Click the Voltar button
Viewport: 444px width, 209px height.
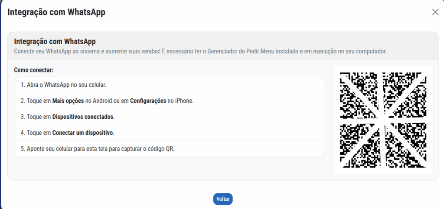coord(223,199)
